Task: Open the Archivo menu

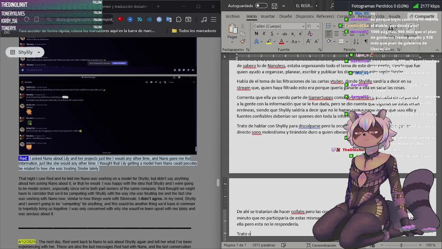Action: tap(233, 16)
